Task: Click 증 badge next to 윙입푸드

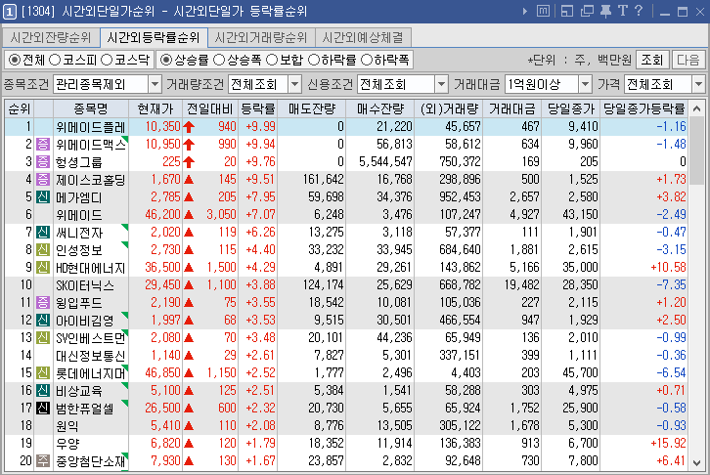Action: (x=43, y=303)
